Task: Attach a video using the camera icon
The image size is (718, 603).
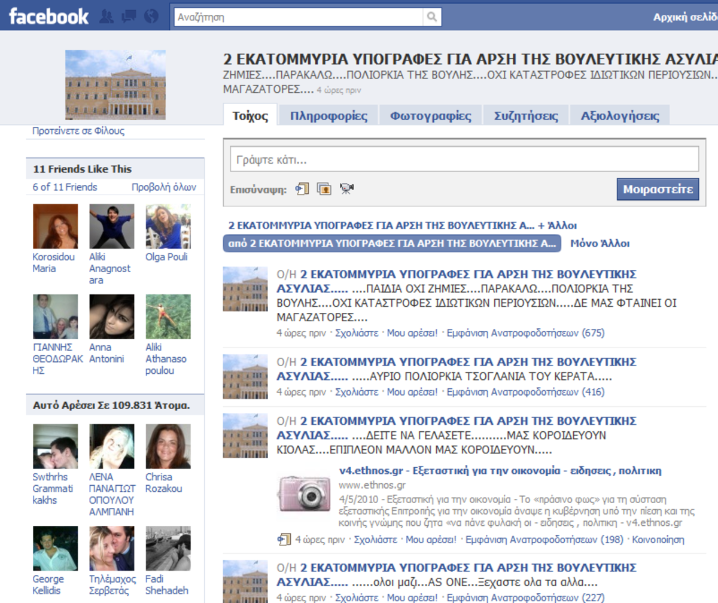Action: [x=346, y=189]
